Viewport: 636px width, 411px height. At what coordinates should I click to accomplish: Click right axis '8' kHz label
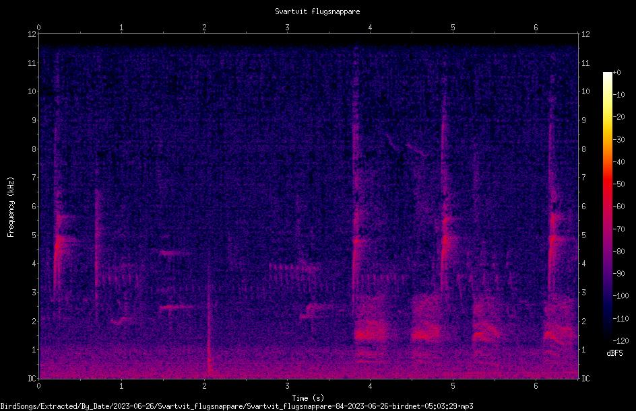click(x=583, y=149)
